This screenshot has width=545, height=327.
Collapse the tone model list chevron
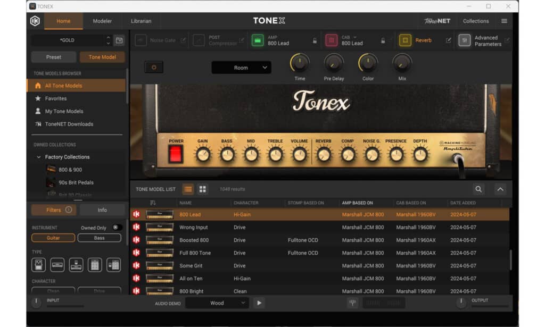(500, 189)
